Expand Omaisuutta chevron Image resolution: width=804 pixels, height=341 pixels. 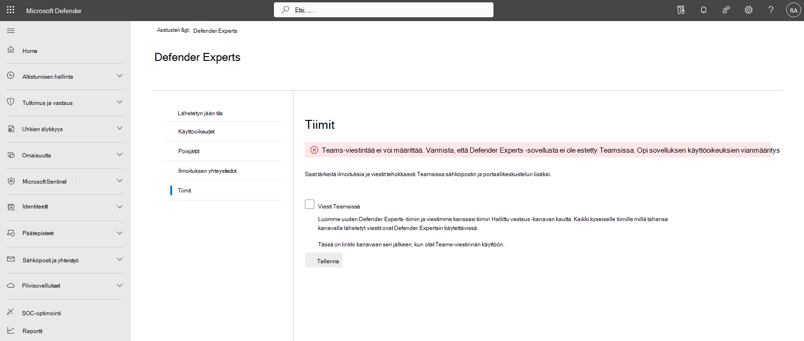[120, 154]
